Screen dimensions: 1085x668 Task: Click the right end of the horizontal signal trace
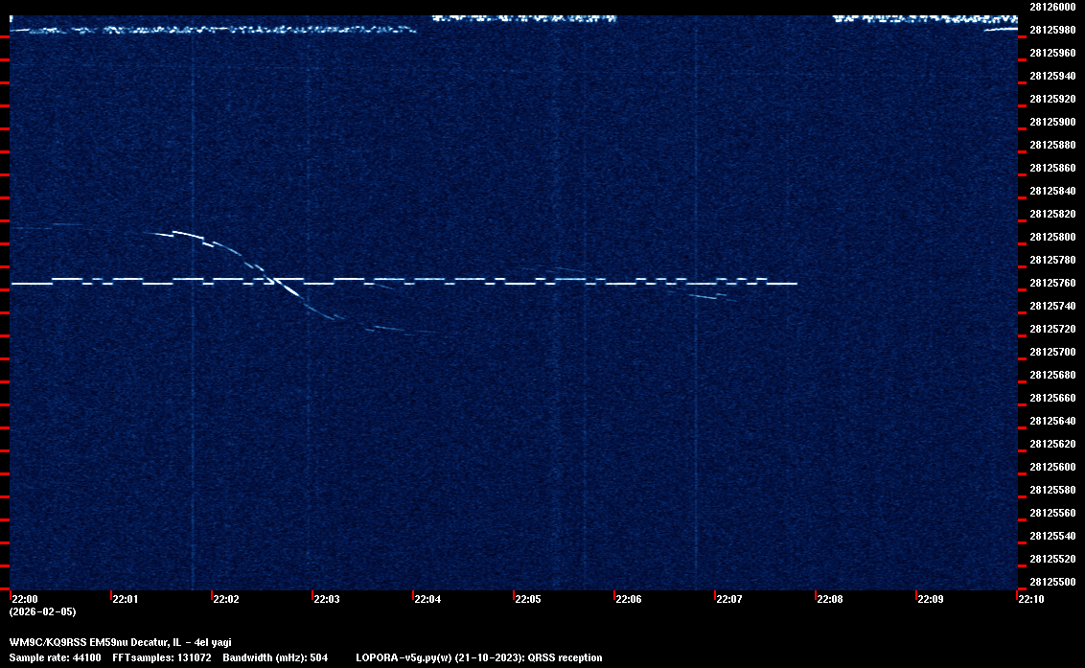point(795,284)
